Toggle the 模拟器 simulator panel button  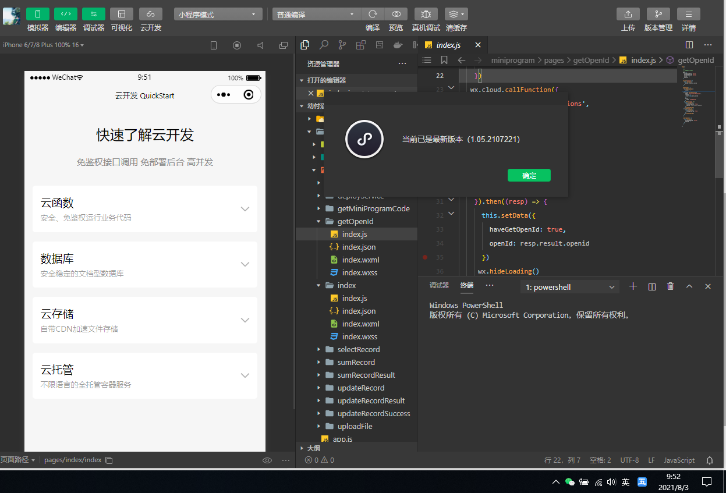(x=38, y=14)
